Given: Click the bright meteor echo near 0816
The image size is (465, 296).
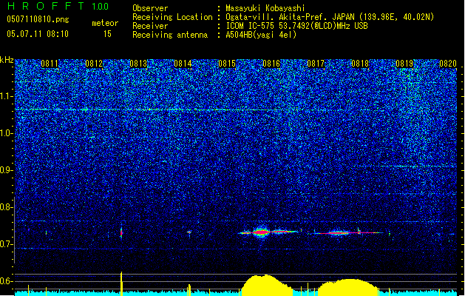Looking at the screenshot, I should pyautogui.click(x=261, y=232).
